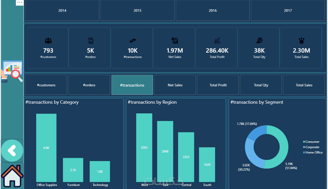Filter by year 2017
Viewport: 328px width, 189px height.
click(288, 10)
